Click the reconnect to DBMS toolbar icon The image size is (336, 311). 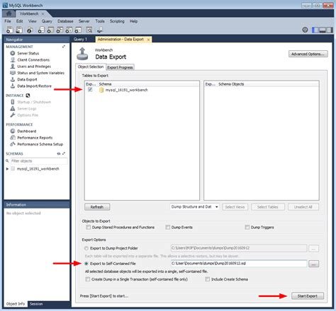point(100,30)
